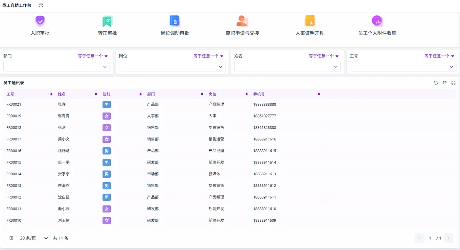Click phone number 18888911609
This screenshot has height=250, width=460.
click(264, 221)
